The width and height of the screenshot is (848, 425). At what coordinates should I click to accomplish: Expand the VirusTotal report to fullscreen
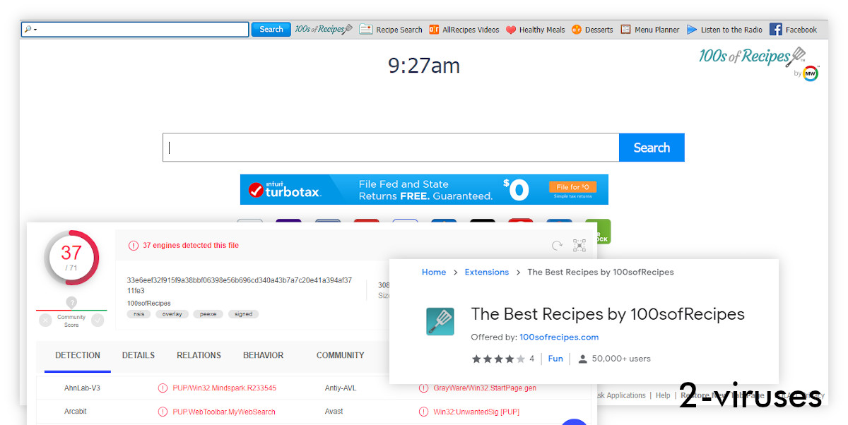[x=579, y=246]
